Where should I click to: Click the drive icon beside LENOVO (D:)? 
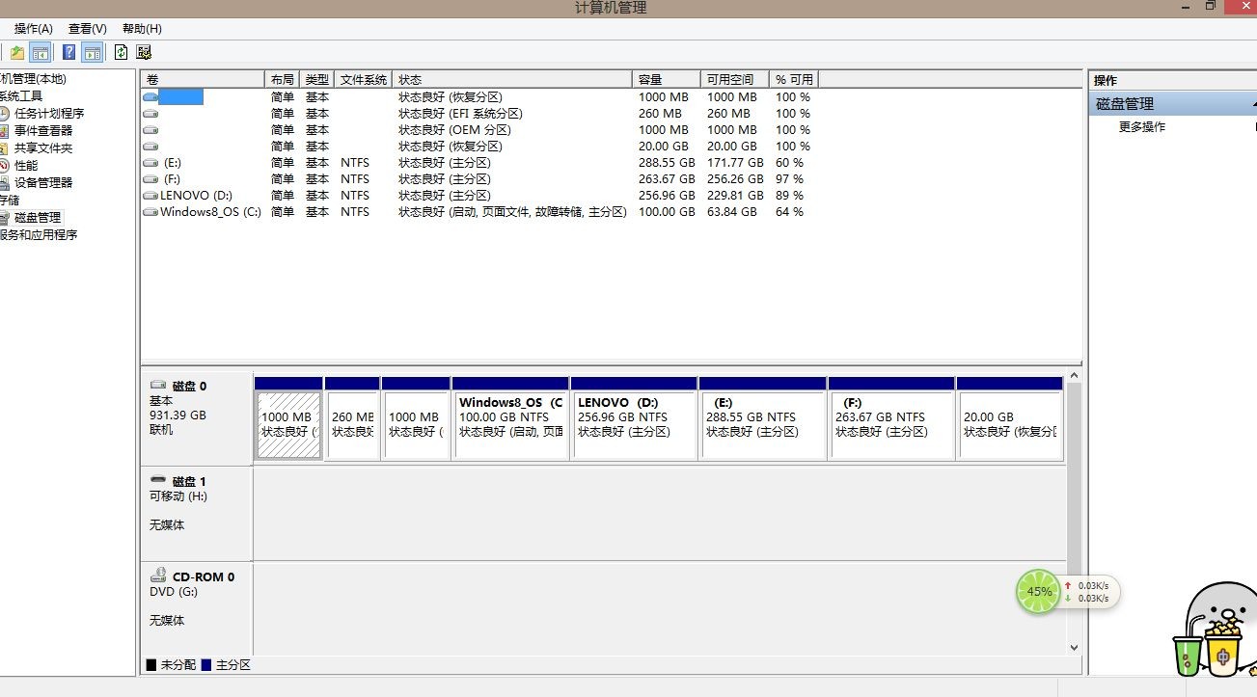point(150,196)
